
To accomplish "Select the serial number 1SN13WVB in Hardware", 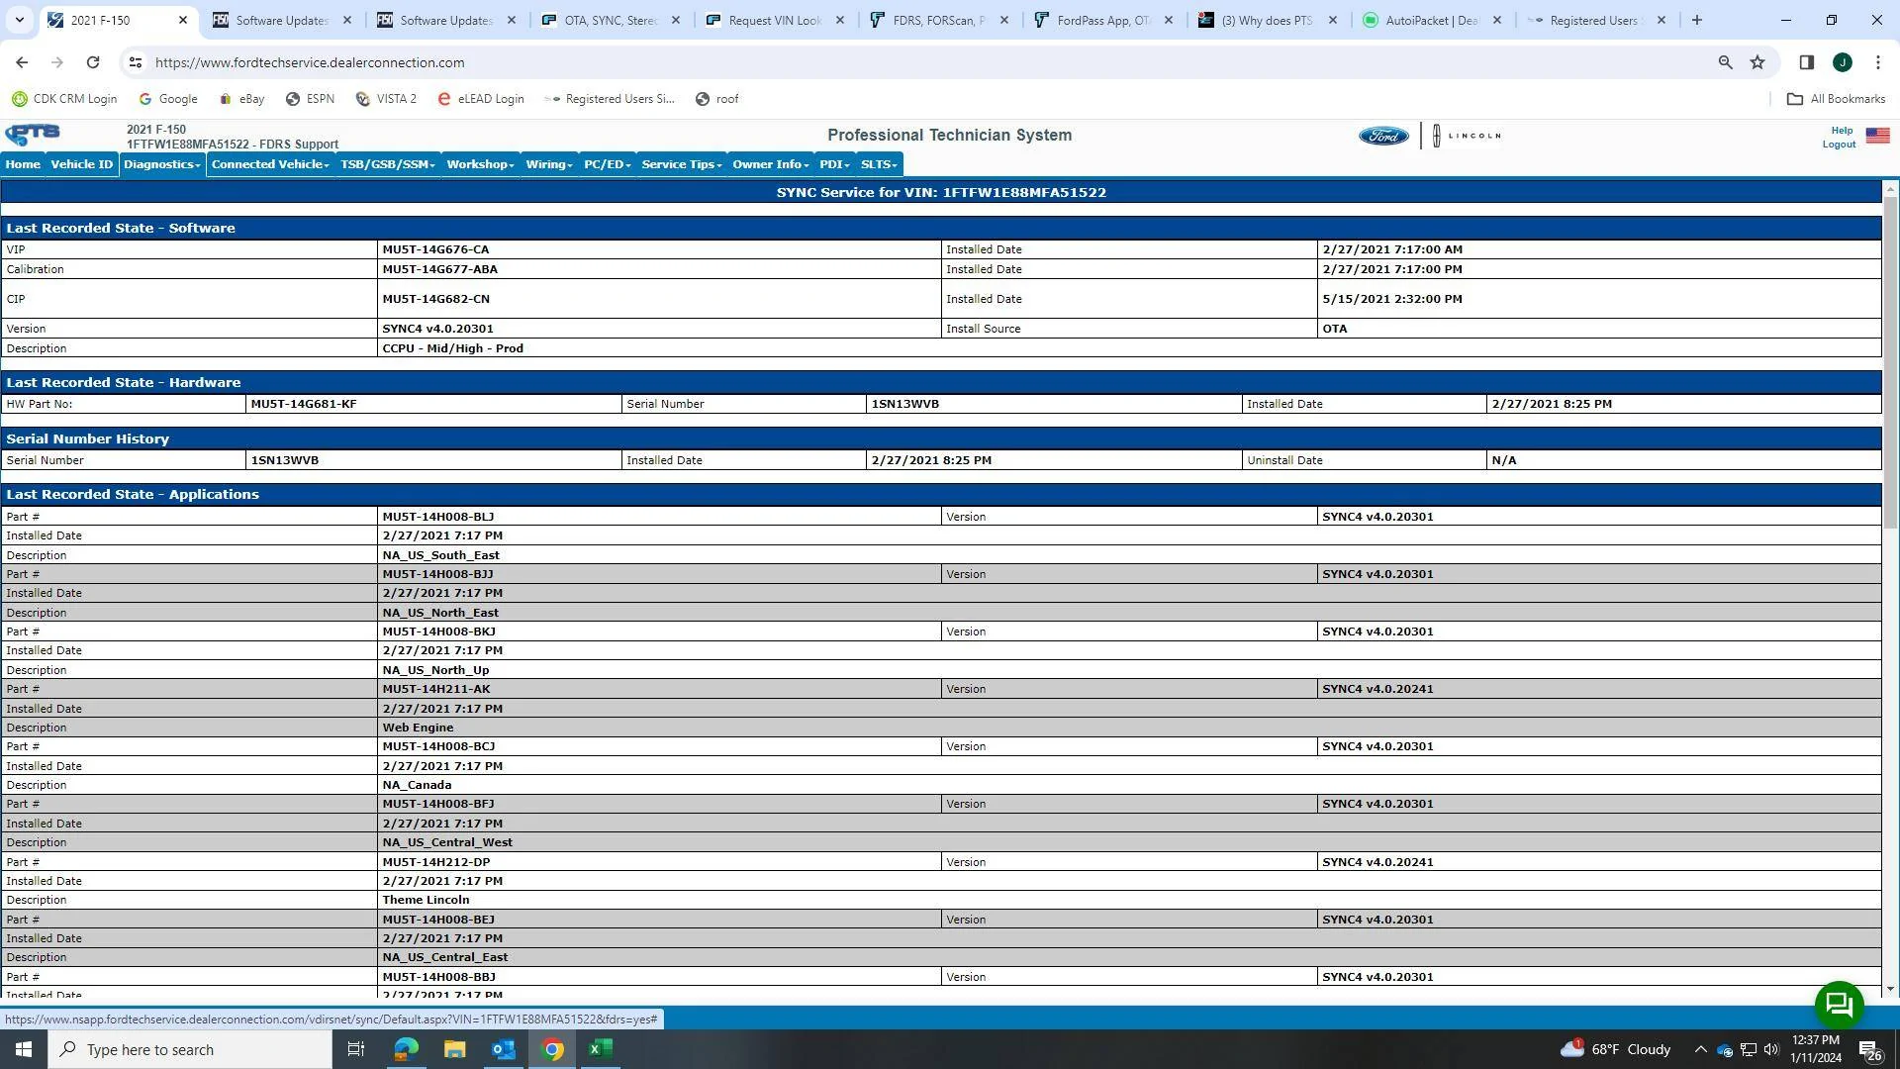I will click(x=904, y=404).
